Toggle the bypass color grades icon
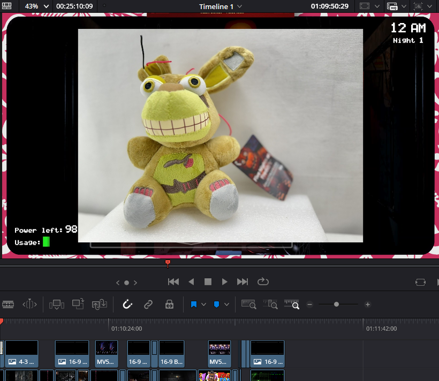This screenshot has height=381, width=439. pos(418,6)
